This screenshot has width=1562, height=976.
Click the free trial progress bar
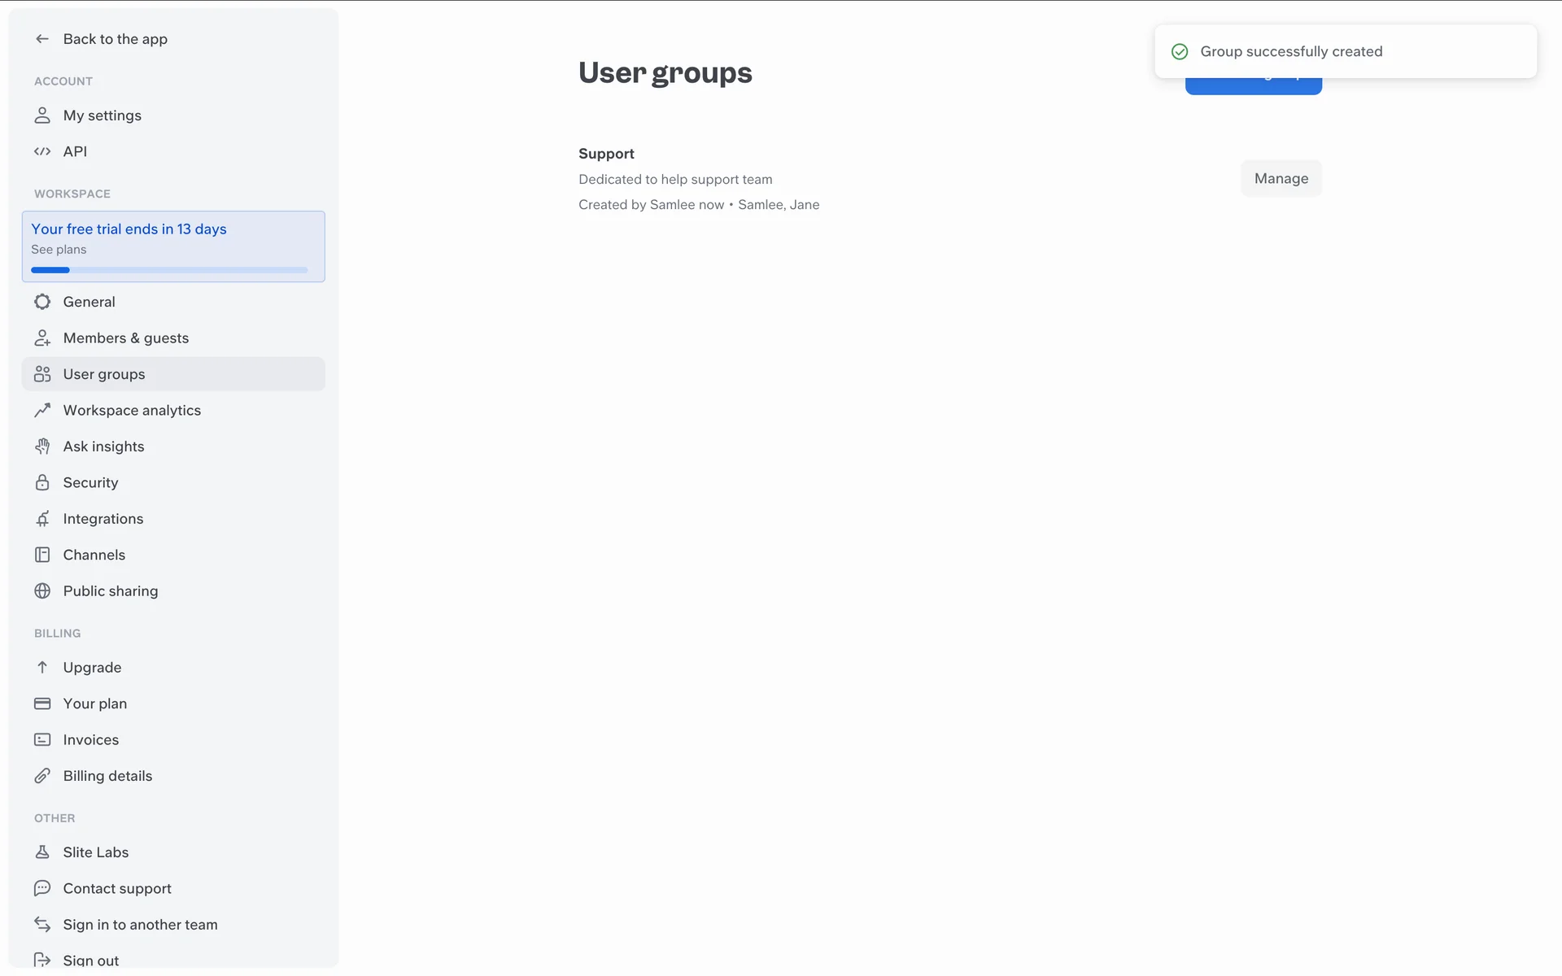click(x=169, y=270)
